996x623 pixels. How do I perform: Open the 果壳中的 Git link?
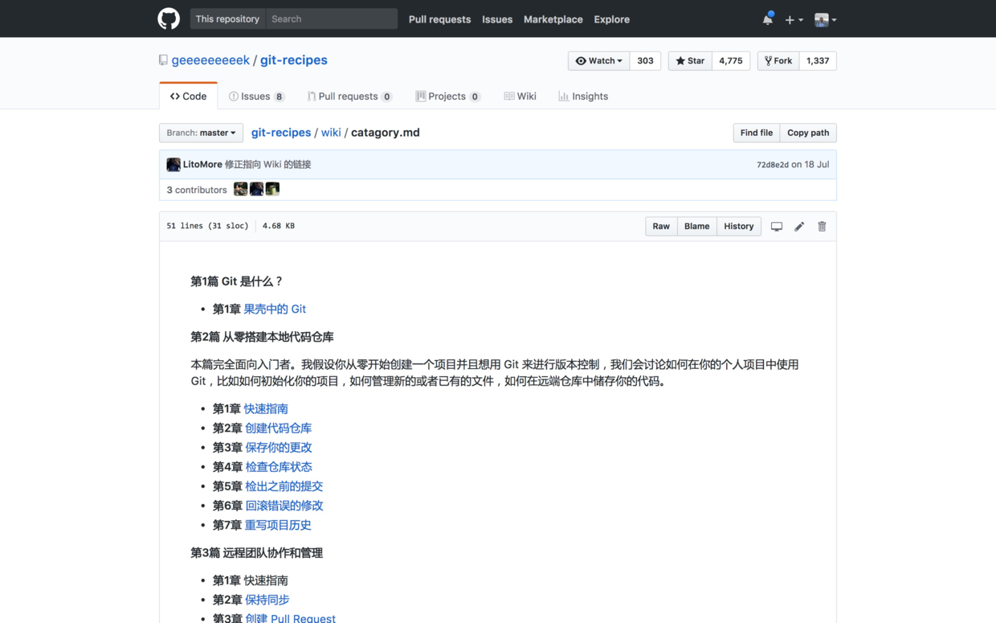point(275,309)
